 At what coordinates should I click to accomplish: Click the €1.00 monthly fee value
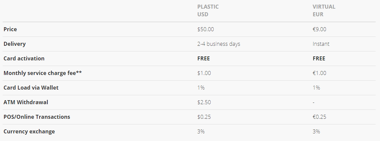click(x=319, y=73)
